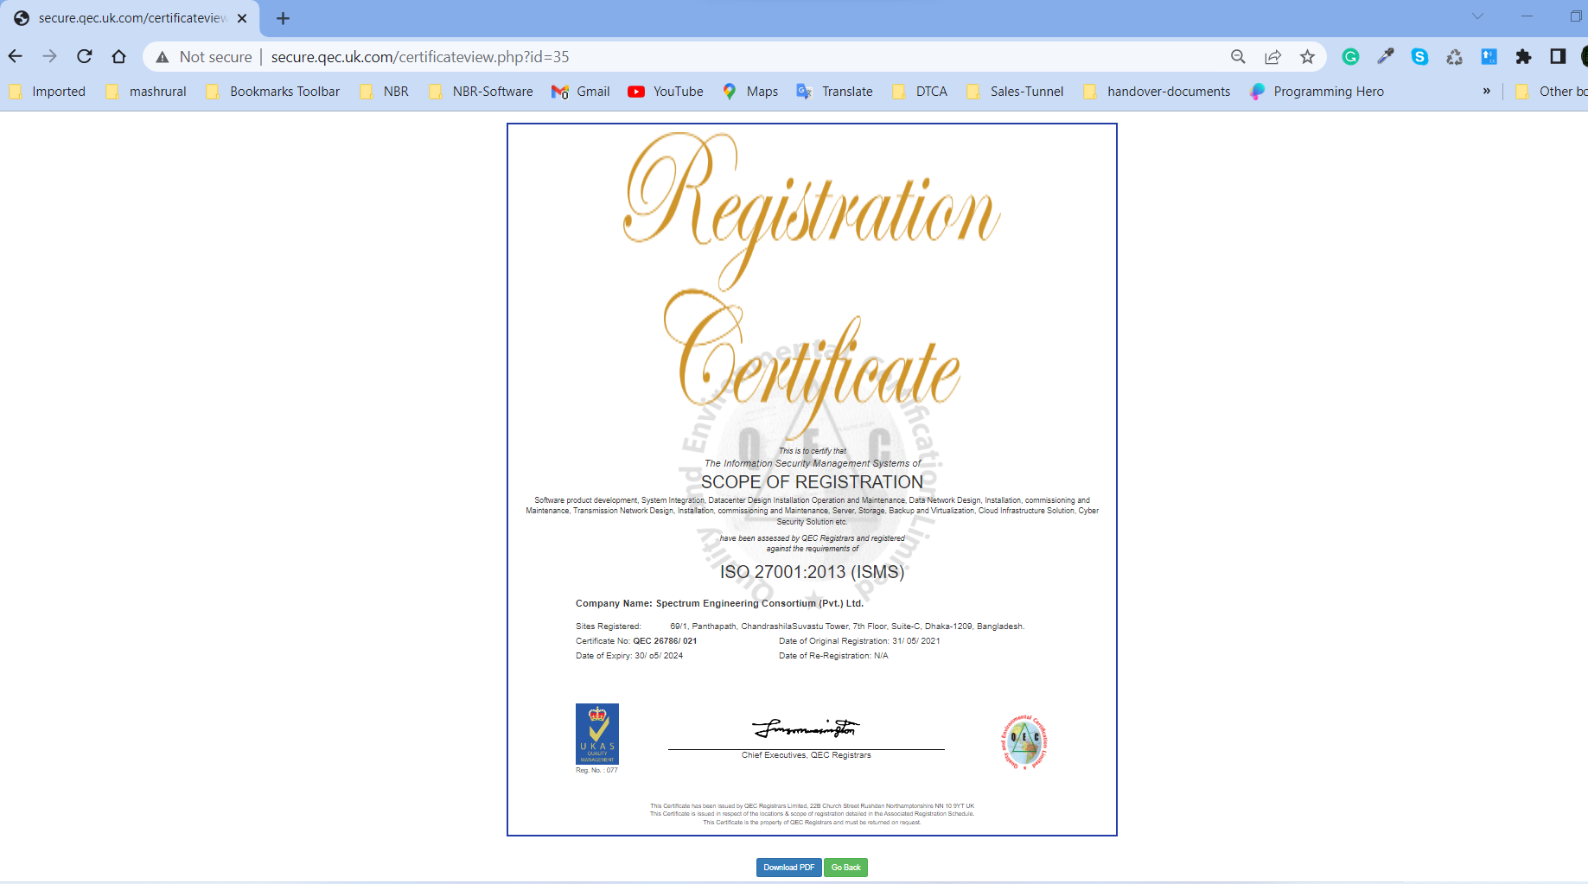1588x884 pixels.
Task: Open the Translate bookmark
Action: point(835,92)
